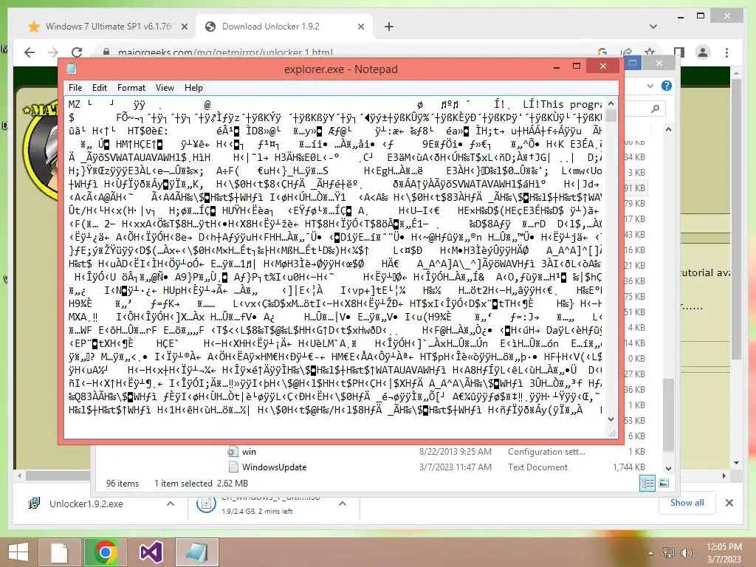Open the Format menu in Notepad
This screenshot has height=567, width=756.
[x=131, y=88]
